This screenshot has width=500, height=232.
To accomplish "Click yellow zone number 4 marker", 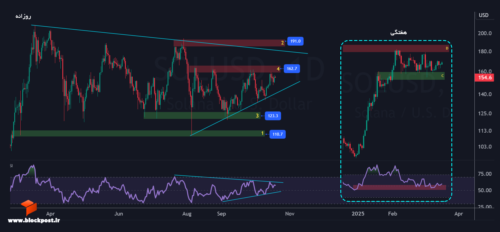I will [x=278, y=69].
